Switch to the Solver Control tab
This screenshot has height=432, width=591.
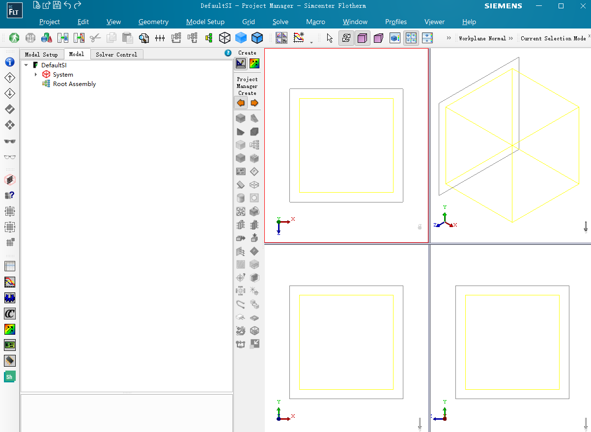[x=116, y=55]
